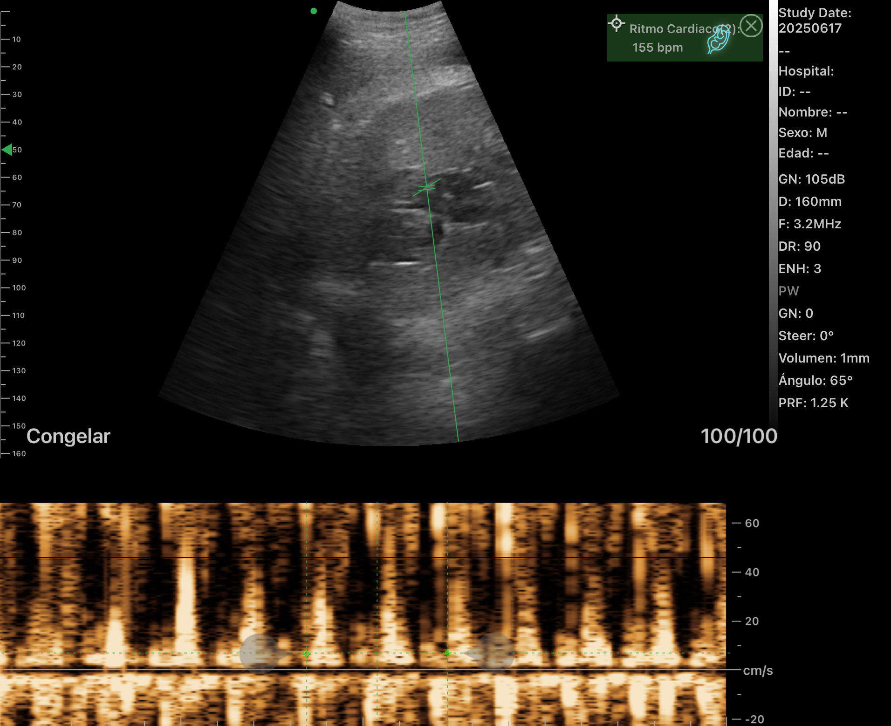891x726 pixels.
Task: Close the Ritmo Cardiaco measurement badge
Action: tap(751, 27)
